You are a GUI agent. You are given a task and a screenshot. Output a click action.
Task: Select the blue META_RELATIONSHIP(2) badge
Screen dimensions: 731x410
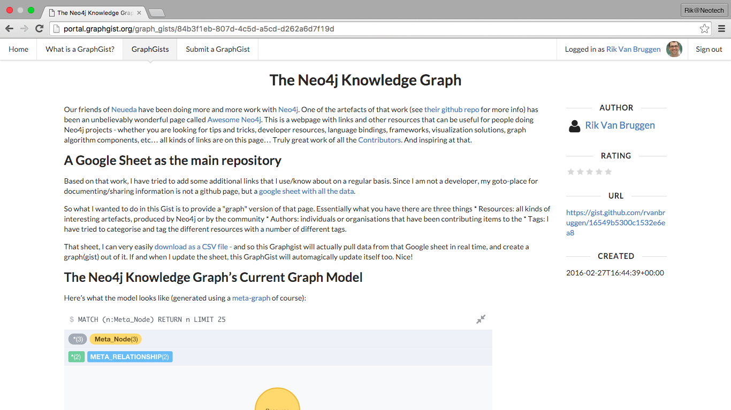130,357
